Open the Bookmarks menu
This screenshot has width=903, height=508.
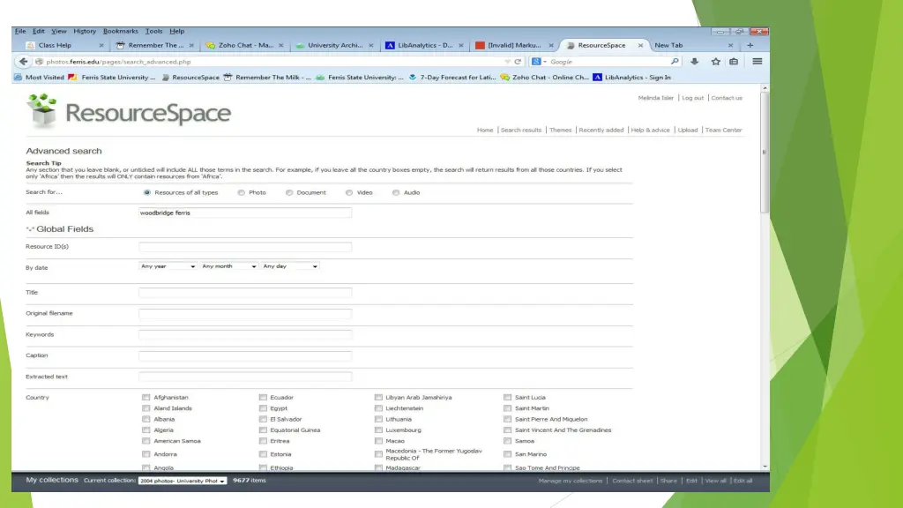tap(120, 31)
